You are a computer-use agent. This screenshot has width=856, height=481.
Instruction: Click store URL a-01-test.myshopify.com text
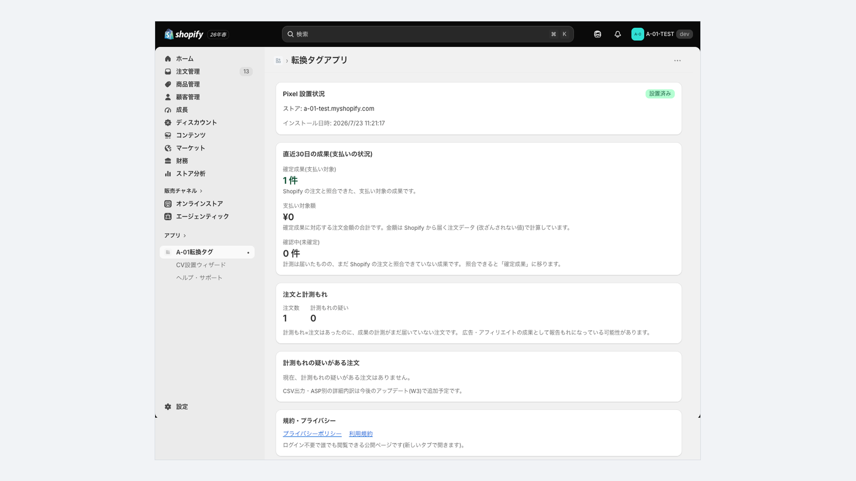[339, 108]
